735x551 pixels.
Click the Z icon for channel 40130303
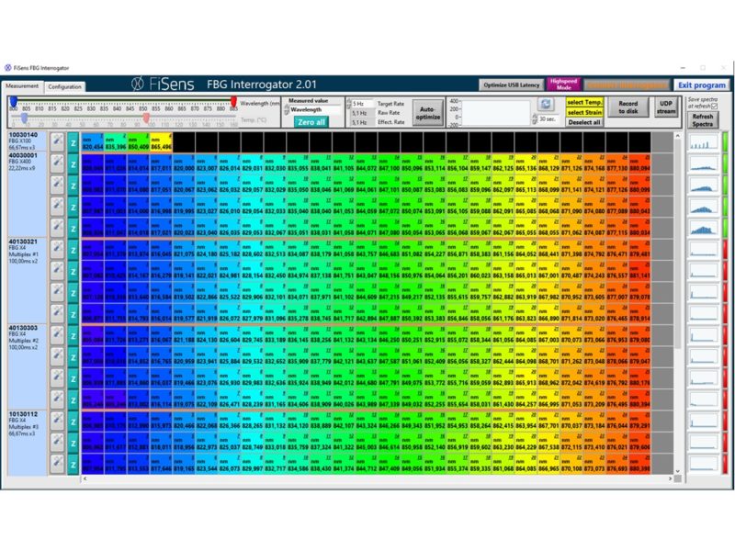[73, 335]
